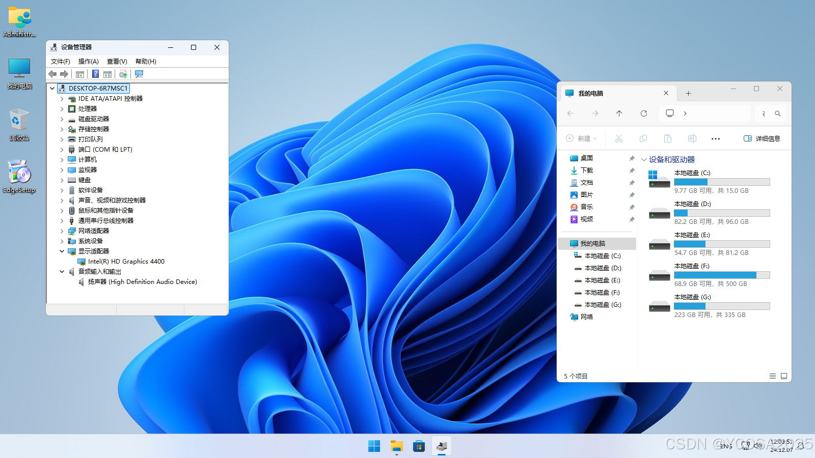Open the 帮助(H) menu

[146, 62]
